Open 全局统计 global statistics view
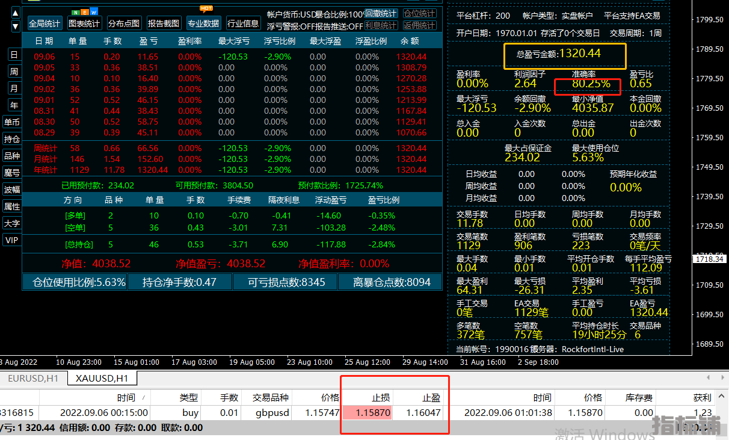This screenshot has width=729, height=440. (45, 24)
